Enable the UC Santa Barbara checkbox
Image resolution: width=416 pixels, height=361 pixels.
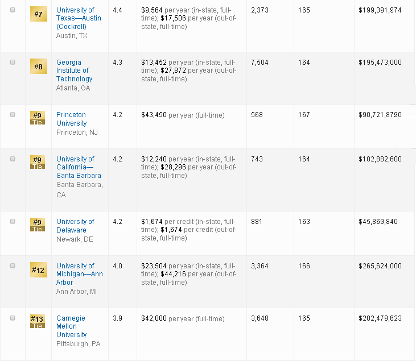(x=13, y=159)
